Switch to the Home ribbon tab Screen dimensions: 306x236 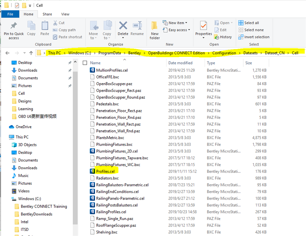29,14
